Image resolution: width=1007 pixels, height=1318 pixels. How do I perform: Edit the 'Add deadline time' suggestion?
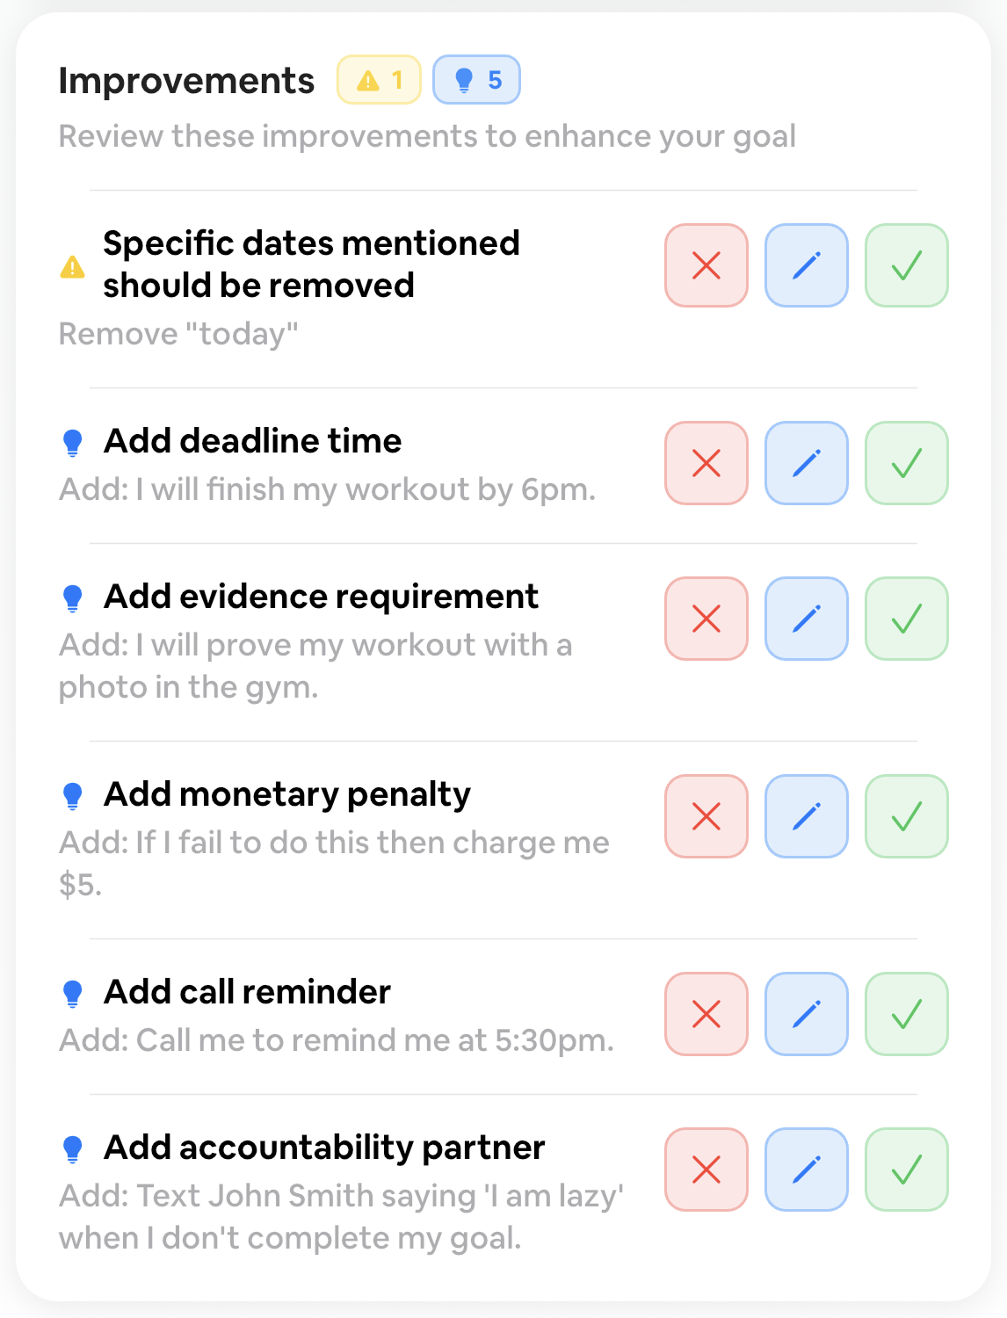[x=807, y=463]
